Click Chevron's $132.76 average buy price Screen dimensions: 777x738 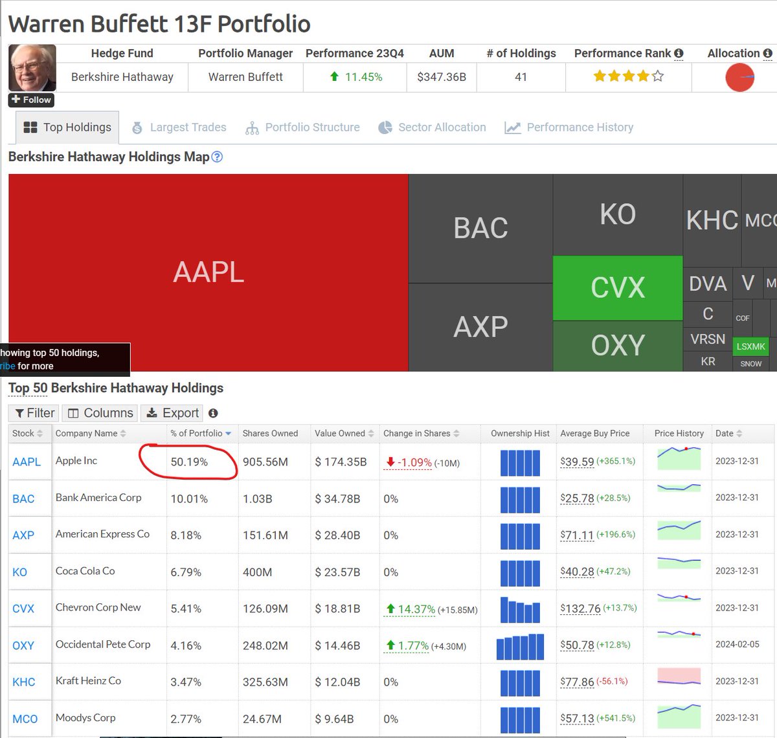point(580,609)
